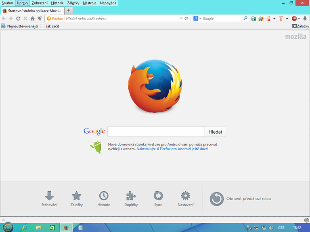Click the reload arrow inside the address bar
The height and width of the screenshot is (232, 310).
coord(186,19)
